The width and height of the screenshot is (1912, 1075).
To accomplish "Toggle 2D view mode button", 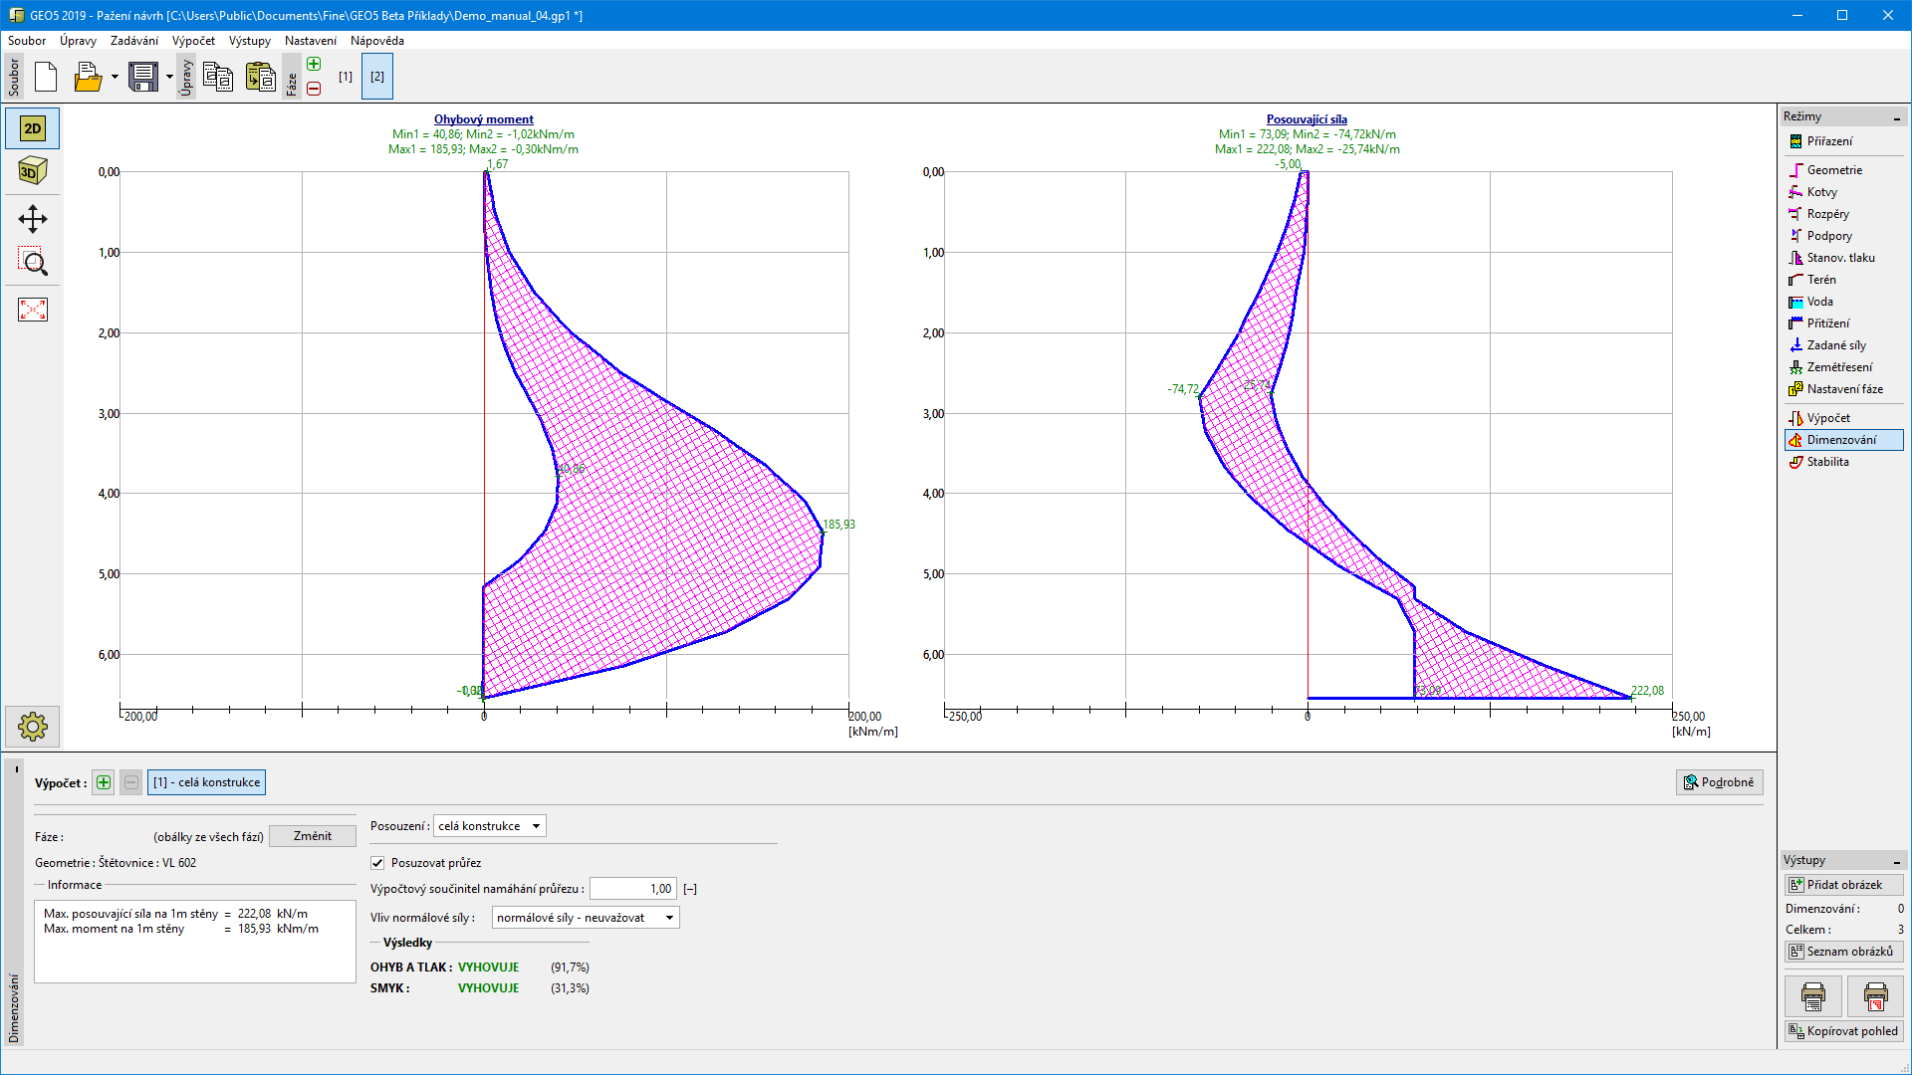I will (33, 128).
